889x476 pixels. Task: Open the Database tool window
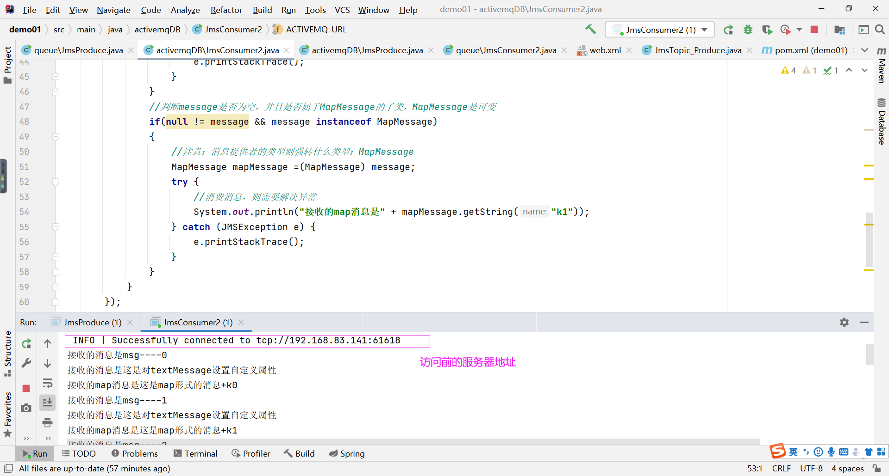(882, 122)
